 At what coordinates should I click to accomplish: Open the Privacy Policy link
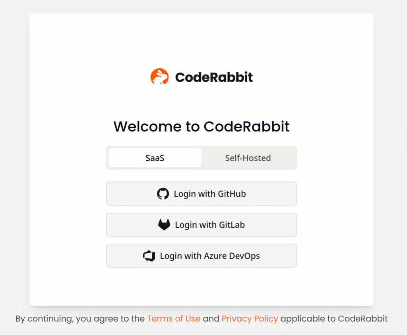250,319
